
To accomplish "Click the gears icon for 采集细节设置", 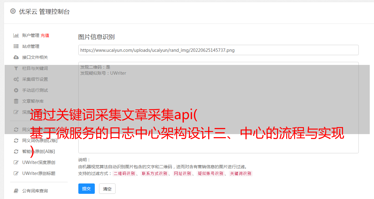I will click(16, 79).
